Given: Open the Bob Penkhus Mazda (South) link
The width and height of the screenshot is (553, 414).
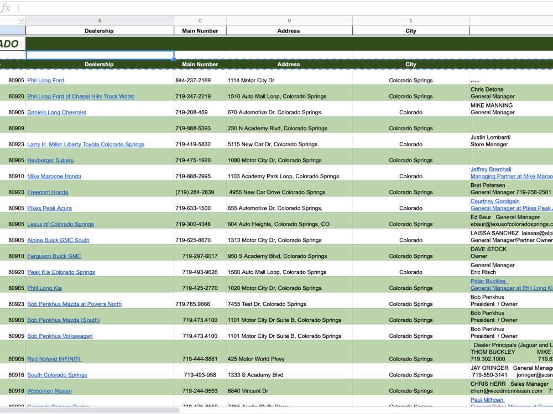Looking at the screenshot, I should [x=63, y=320].
